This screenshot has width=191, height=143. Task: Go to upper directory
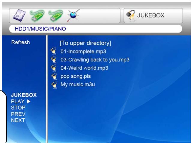[85, 43]
